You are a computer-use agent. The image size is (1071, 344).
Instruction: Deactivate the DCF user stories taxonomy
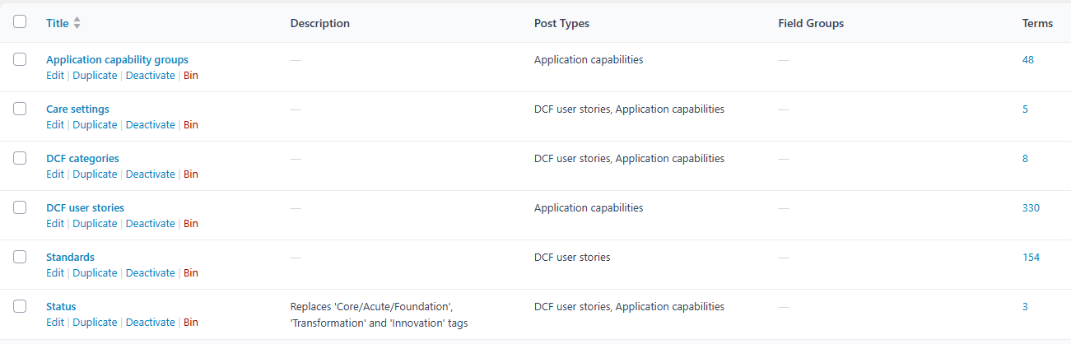[150, 224]
